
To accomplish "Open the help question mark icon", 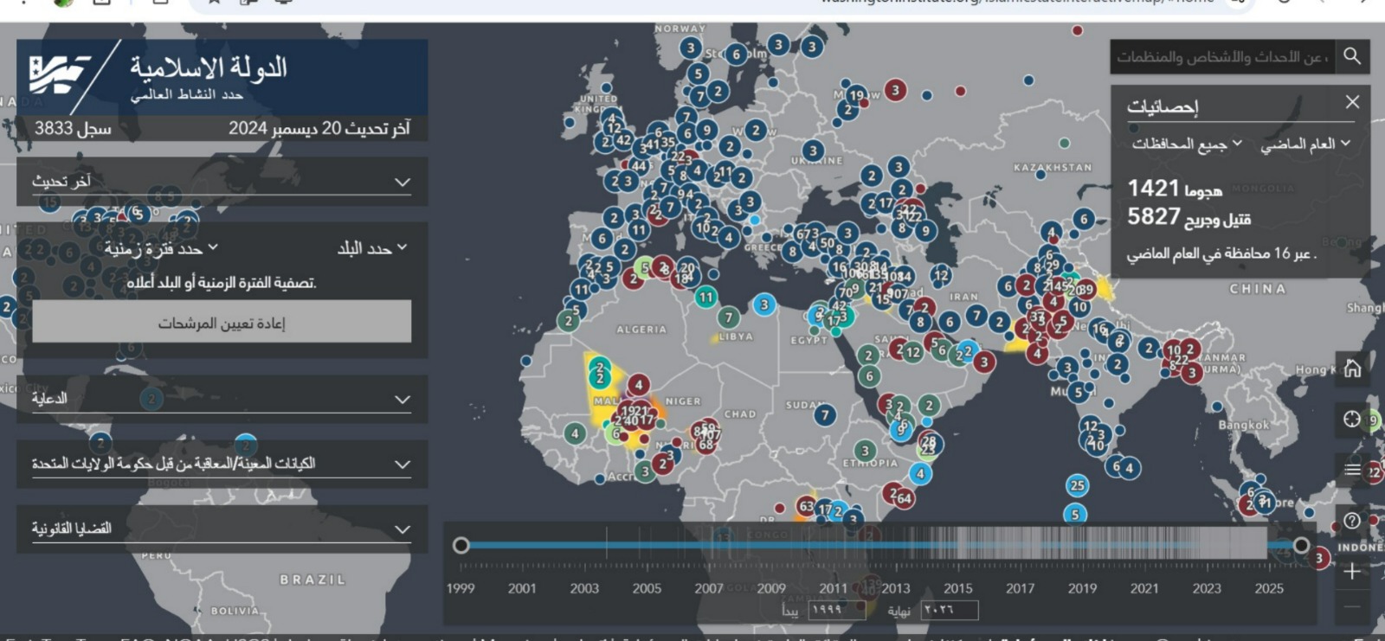I will pyautogui.click(x=1352, y=521).
